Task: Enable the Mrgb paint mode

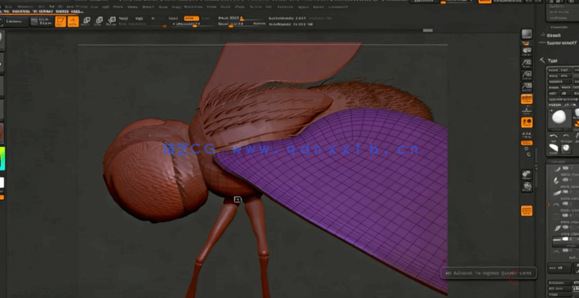Action: 123,19
